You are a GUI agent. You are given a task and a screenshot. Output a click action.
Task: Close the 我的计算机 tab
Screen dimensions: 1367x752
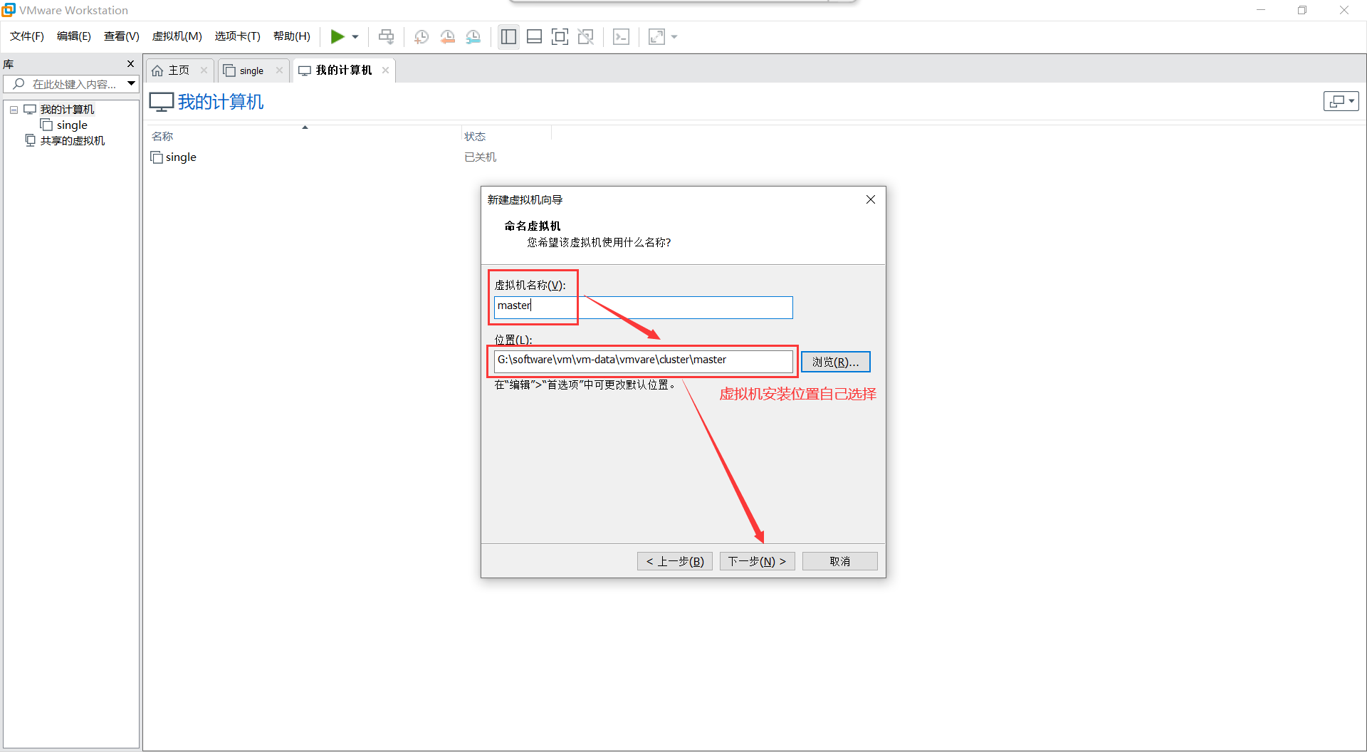point(385,70)
